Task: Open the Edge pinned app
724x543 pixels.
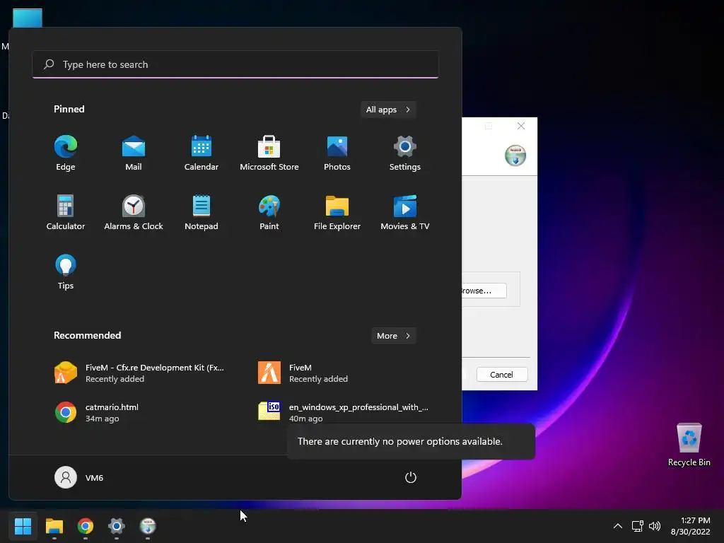Action: [66, 153]
